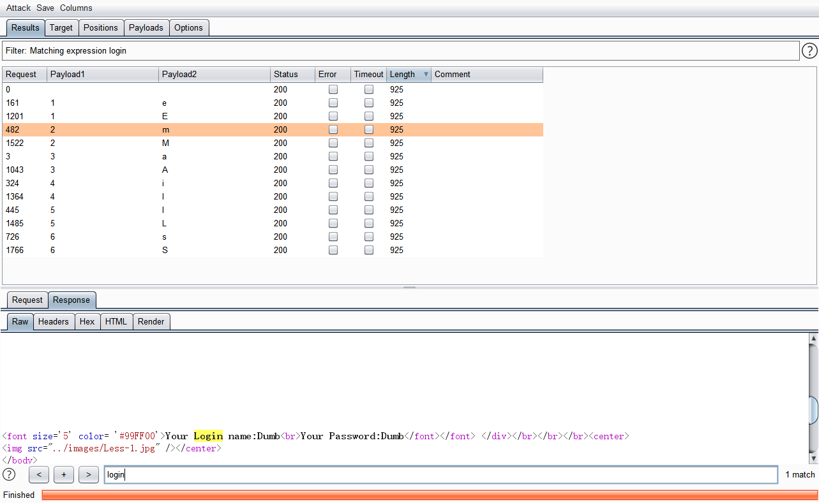The width and height of the screenshot is (819, 503).
Task: Select request row 1043
Action: coord(273,170)
